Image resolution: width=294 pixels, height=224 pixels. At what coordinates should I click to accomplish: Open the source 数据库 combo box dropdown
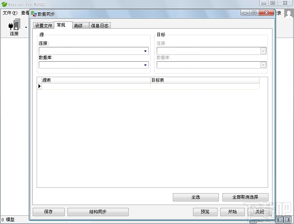coord(146,65)
